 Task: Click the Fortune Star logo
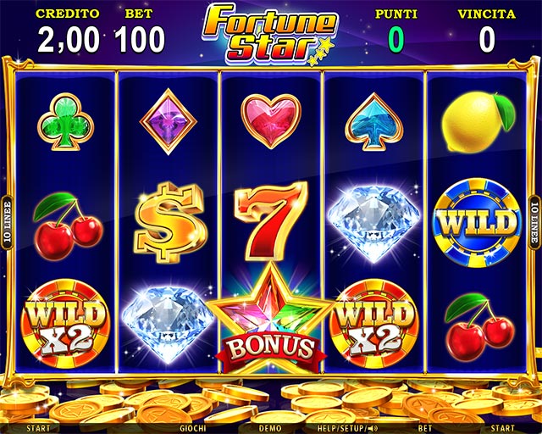pos(269,34)
